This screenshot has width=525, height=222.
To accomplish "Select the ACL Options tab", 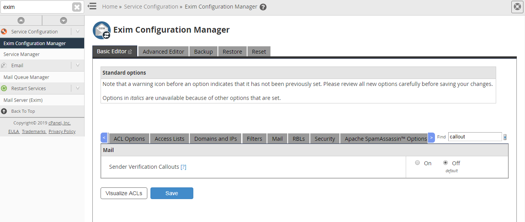I will tap(129, 139).
